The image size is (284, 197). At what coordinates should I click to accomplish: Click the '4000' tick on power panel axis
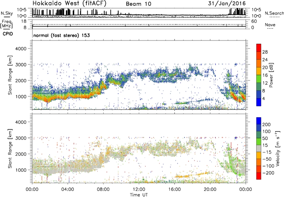21,49
